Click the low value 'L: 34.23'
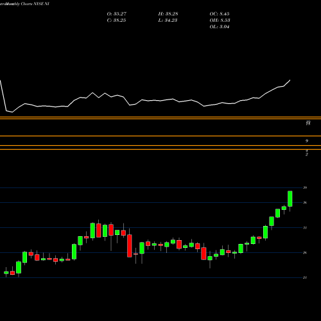This screenshot has width=321, height=321. [168, 21]
